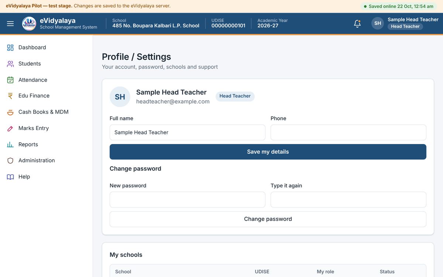Click the Reports bar chart icon
Image resolution: width=443 pixels, height=277 pixels.
(x=10, y=144)
